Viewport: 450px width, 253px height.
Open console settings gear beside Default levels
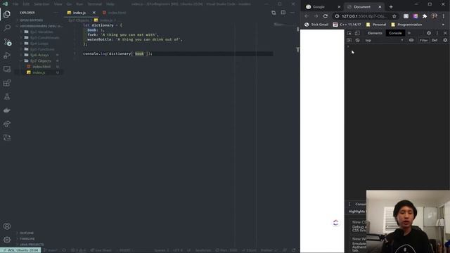[x=445, y=41]
